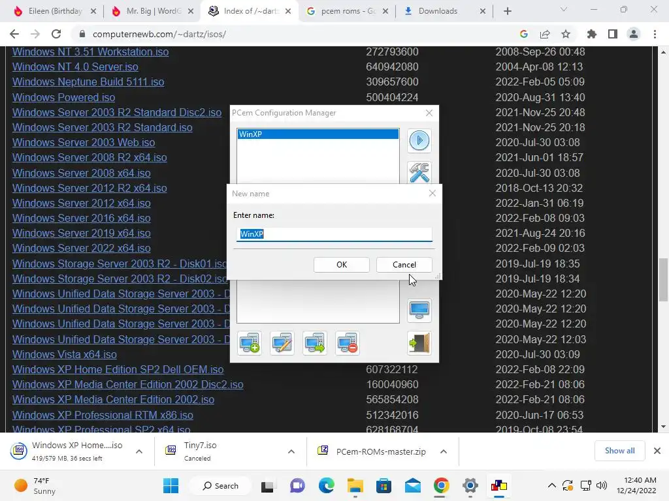Show hidden system tray icons
The height and width of the screenshot is (501, 669).
pyautogui.click(x=551, y=485)
